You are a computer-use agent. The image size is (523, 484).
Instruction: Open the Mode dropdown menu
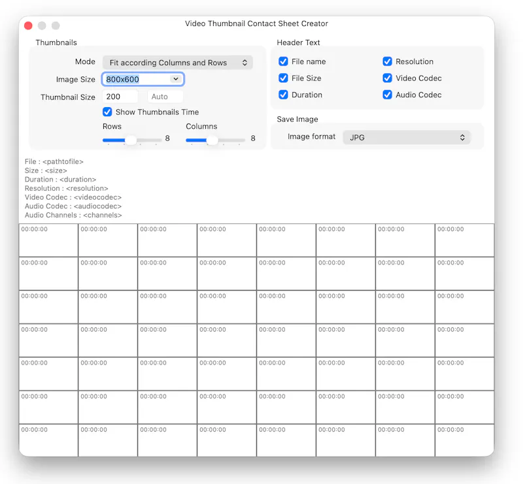[x=177, y=63]
